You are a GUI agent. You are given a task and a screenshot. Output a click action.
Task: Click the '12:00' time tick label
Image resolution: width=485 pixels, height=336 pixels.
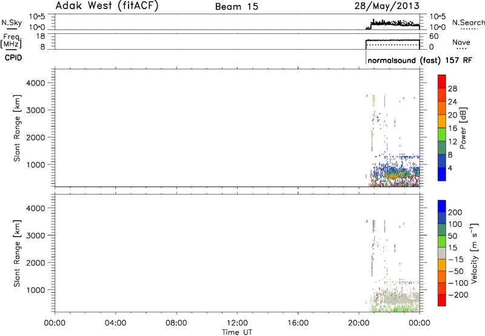pos(237,323)
